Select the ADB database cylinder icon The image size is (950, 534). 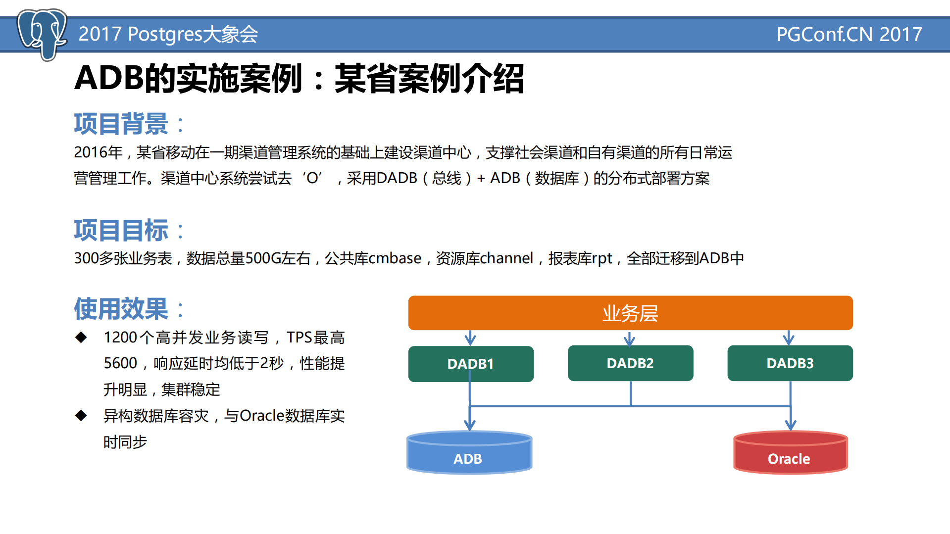click(x=468, y=452)
